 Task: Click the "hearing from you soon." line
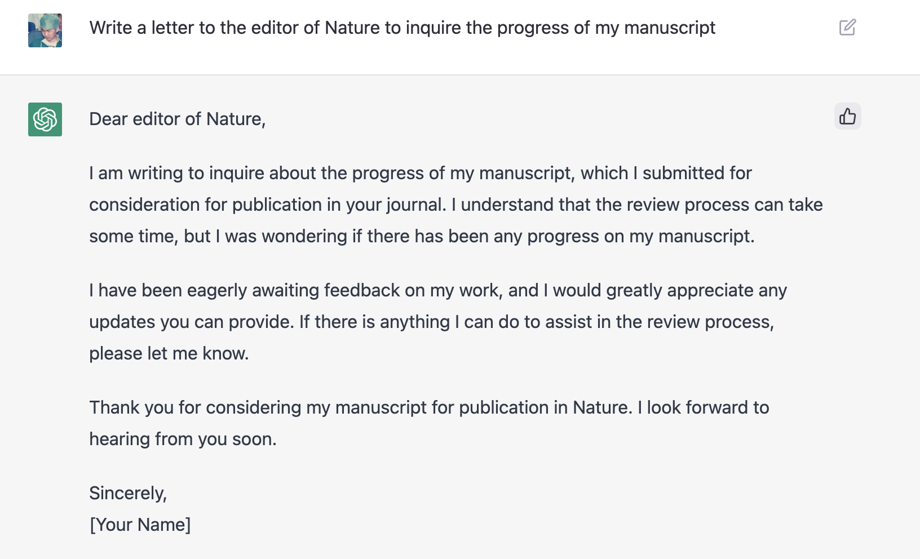coord(183,439)
